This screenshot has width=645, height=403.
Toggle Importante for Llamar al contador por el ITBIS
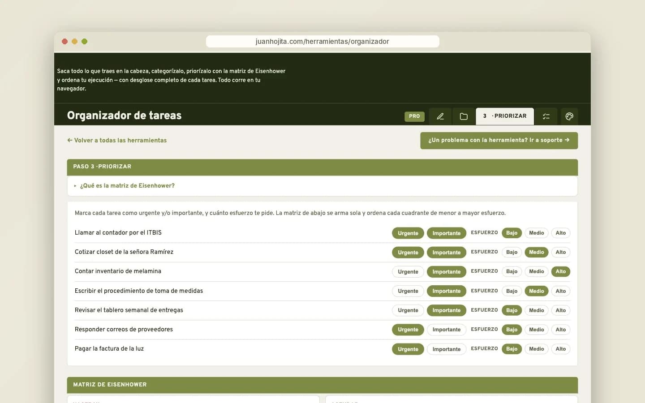447,233
